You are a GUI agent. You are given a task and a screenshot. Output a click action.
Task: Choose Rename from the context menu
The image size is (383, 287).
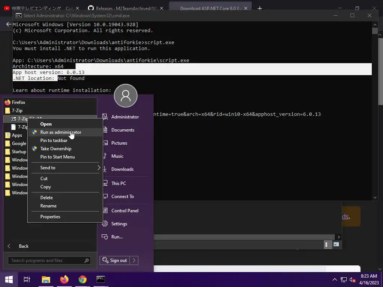65,206
